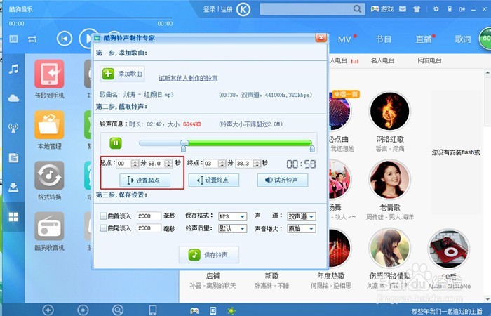
Task: Click the fade-out 2000 milliseconds field
Action: tap(149, 228)
